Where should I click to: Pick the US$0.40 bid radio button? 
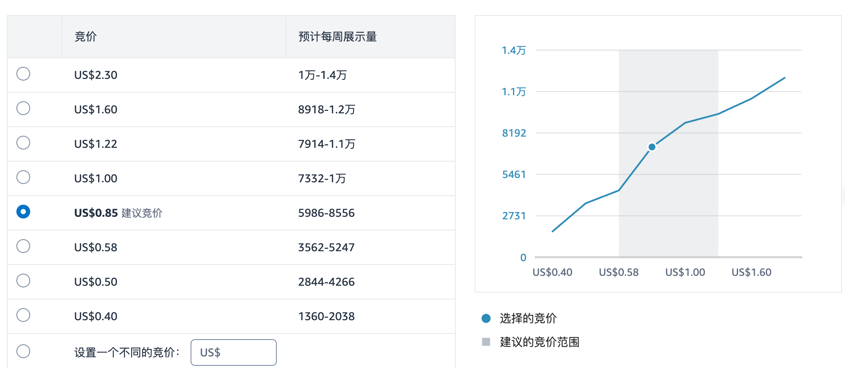23,315
